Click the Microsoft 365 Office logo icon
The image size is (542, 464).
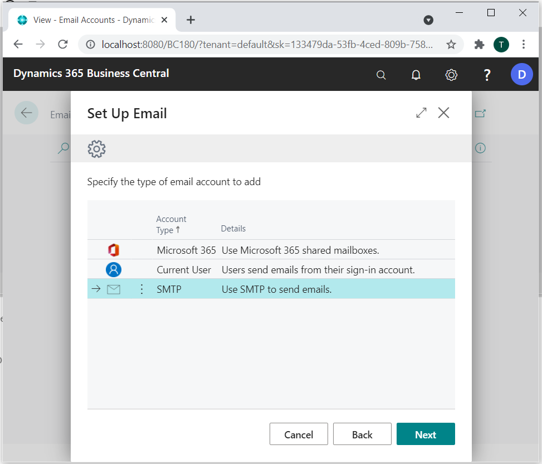[114, 250]
